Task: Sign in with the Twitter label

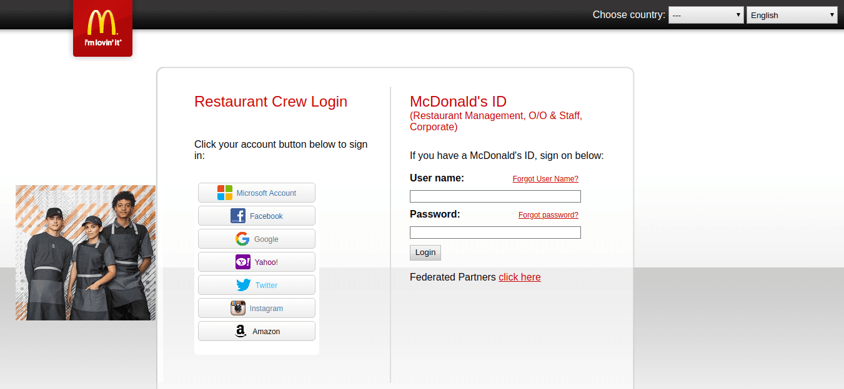Action: pyautogui.click(x=266, y=285)
